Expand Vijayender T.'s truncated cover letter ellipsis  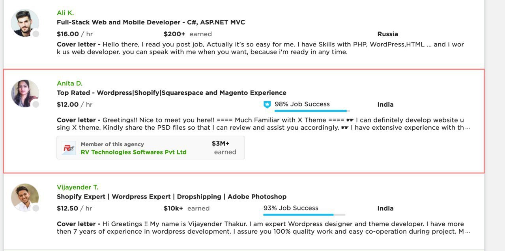[x=468, y=232]
